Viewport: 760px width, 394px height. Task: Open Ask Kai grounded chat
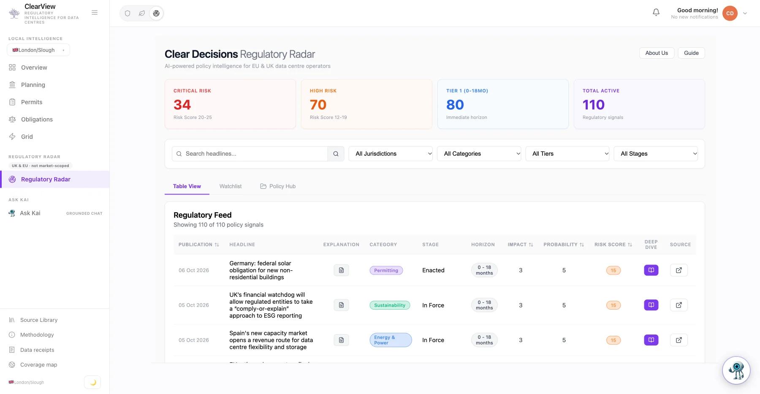pyautogui.click(x=55, y=213)
